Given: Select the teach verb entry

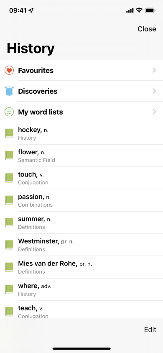Looking at the screenshot, I should 81,310.
